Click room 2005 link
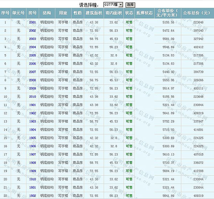The image size is (214, 199). pyautogui.click(x=32, y=55)
